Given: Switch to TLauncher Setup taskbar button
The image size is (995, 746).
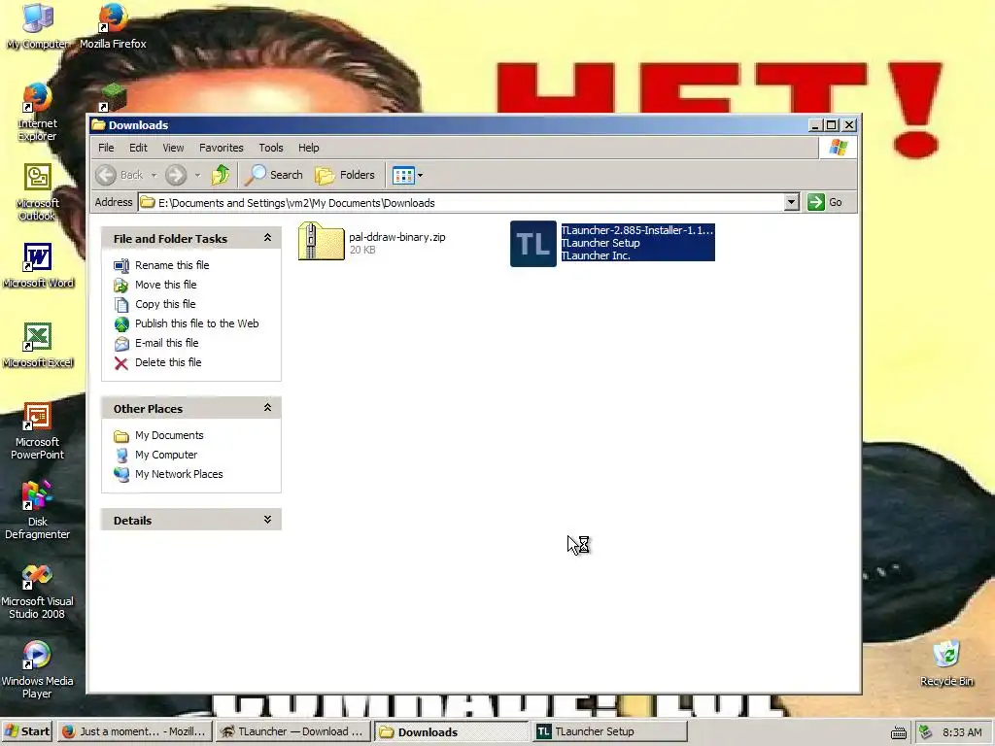Looking at the screenshot, I should [608, 731].
